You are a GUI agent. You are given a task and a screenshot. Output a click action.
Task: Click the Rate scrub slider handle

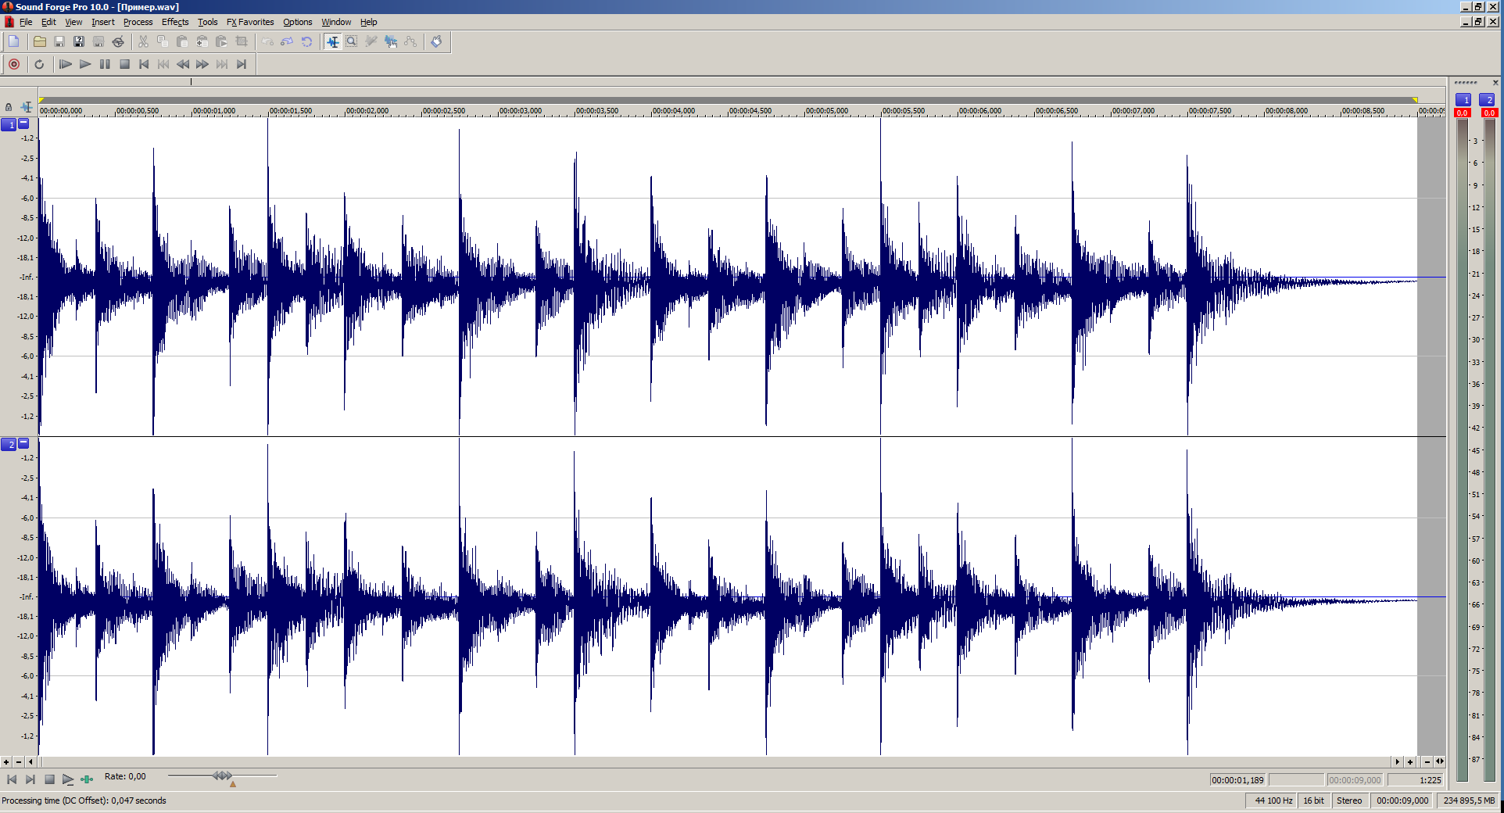coord(222,775)
